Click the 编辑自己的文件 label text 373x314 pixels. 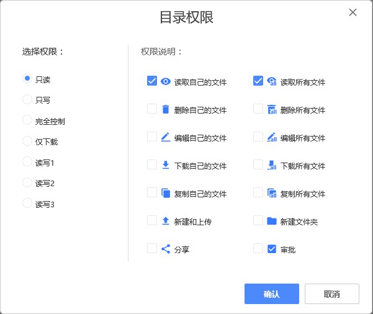[x=200, y=138]
